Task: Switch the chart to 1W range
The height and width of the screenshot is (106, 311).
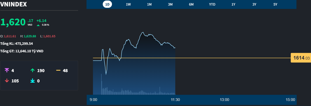Action: coord(128,4)
